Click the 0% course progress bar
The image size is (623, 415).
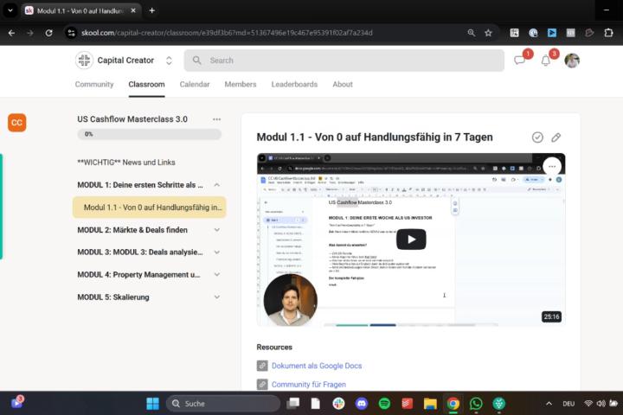coord(150,134)
